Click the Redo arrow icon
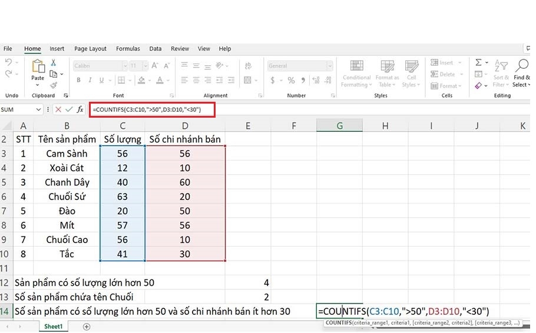536x333 pixels. 8,74
